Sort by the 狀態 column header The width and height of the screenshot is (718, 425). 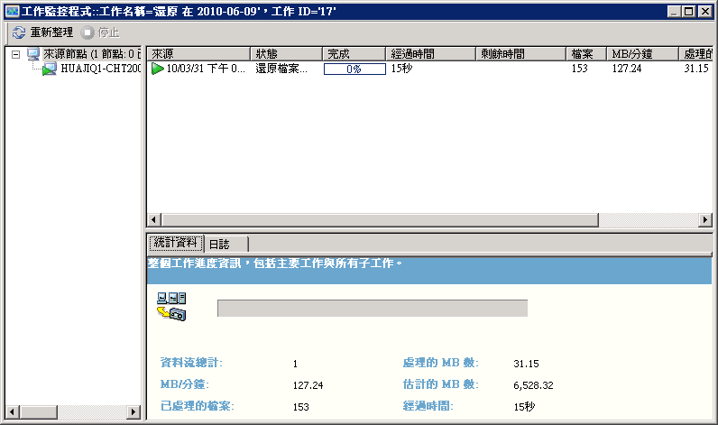pos(286,54)
